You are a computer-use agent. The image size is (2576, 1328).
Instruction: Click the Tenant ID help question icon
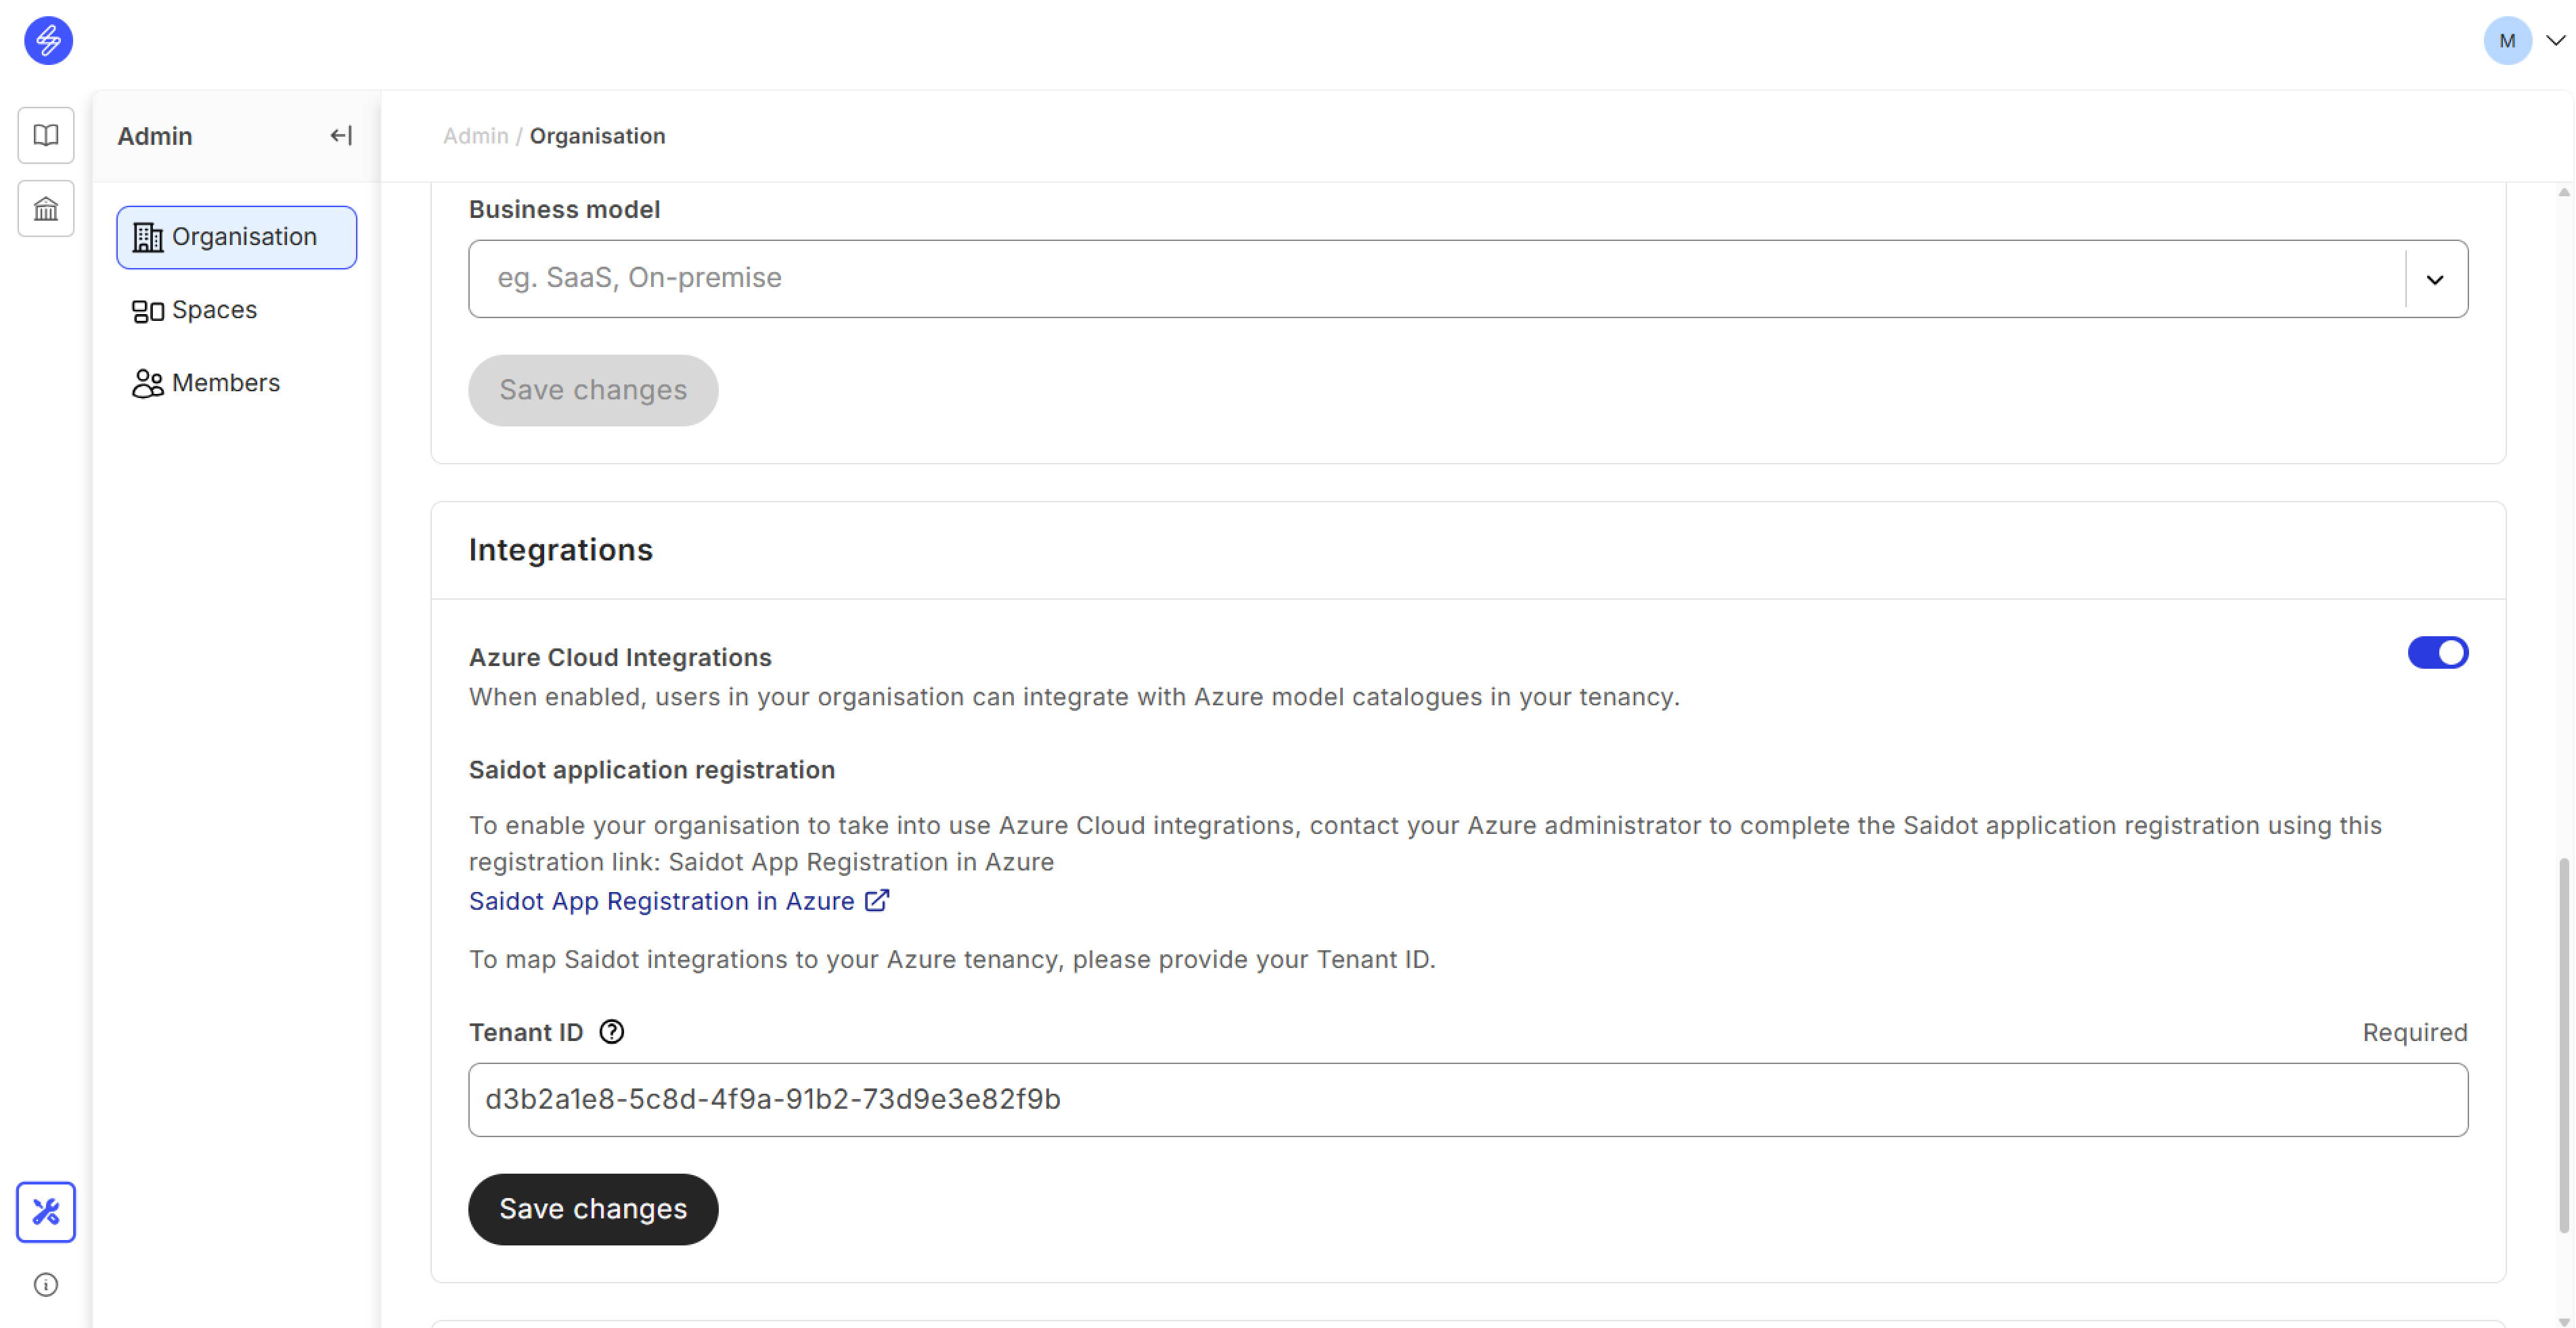[x=611, y=1031]
